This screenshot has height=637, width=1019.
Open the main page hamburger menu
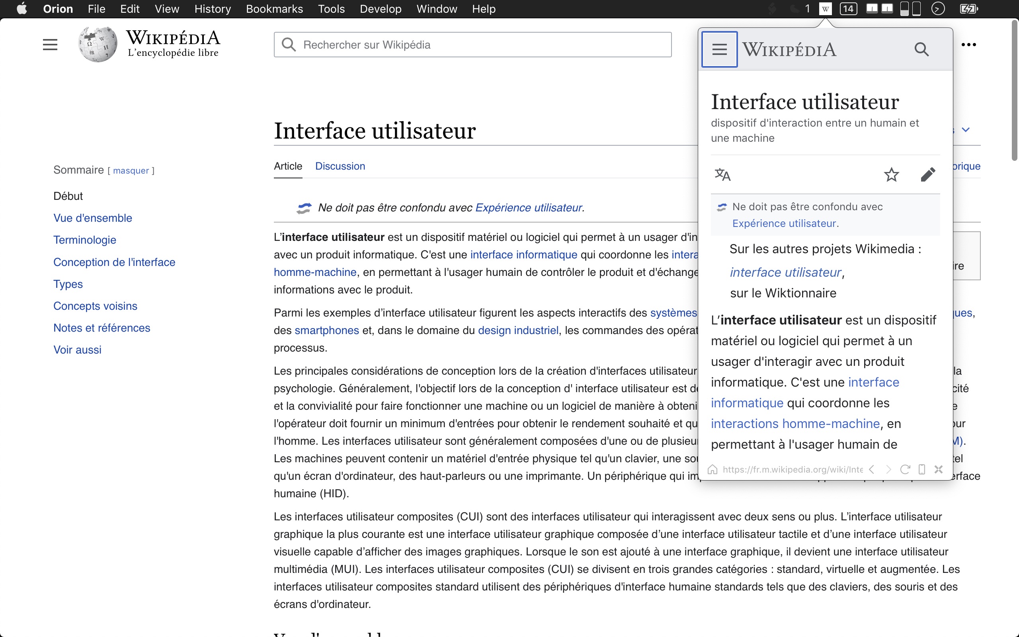click(x=50, y=45)
